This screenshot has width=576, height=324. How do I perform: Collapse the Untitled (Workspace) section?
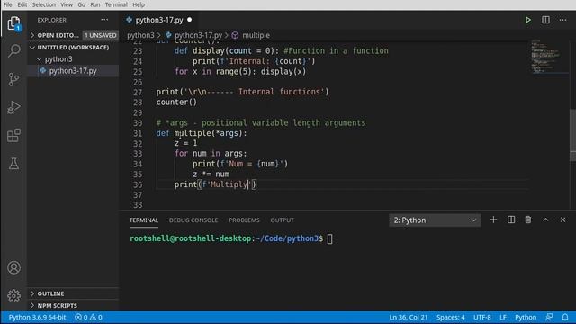(x=32, y=48)
